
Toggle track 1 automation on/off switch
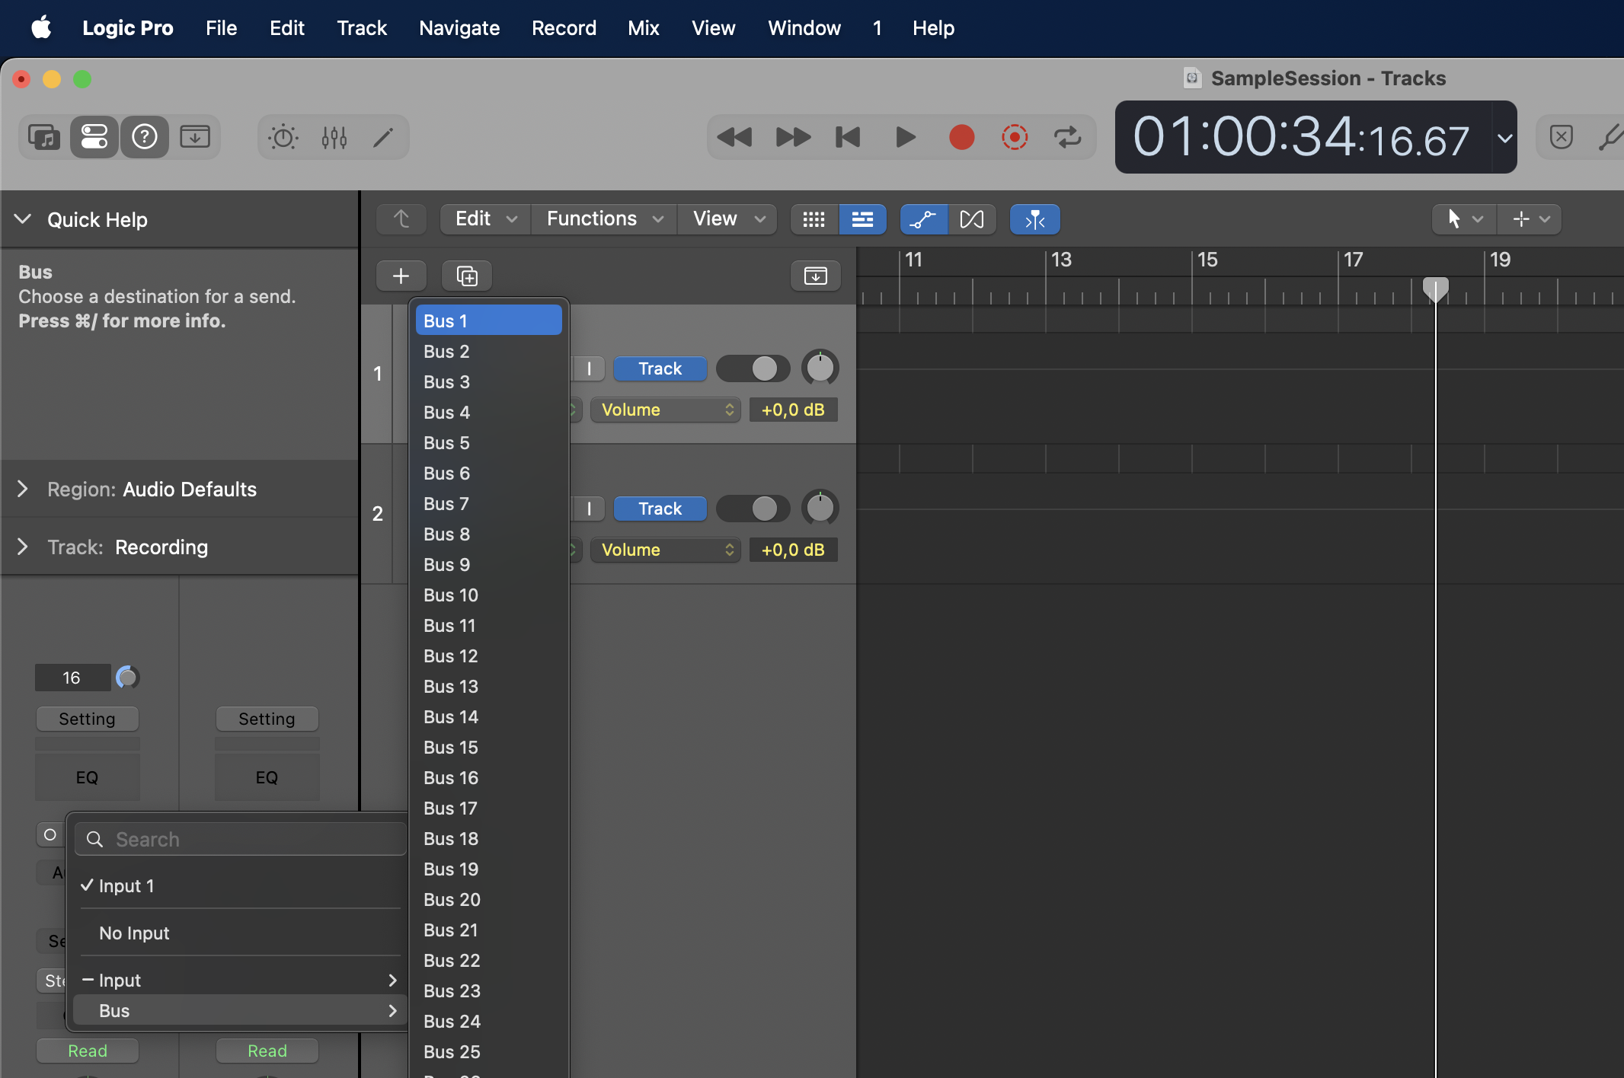click(x=753, y=368)
